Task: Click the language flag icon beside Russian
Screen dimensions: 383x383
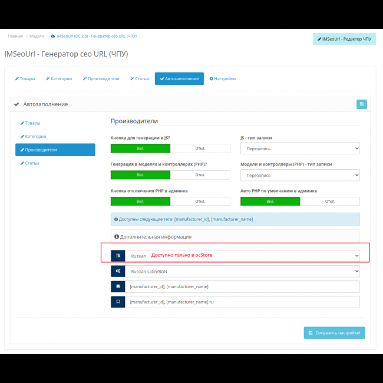Action: [118, 256]
